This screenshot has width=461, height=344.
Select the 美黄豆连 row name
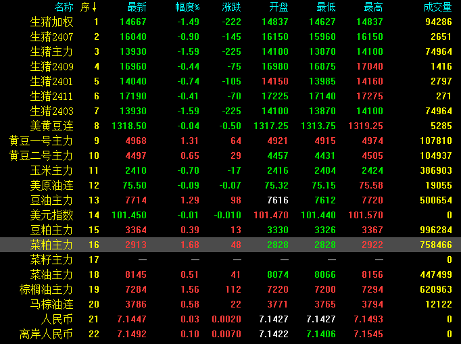coord(52,126)
